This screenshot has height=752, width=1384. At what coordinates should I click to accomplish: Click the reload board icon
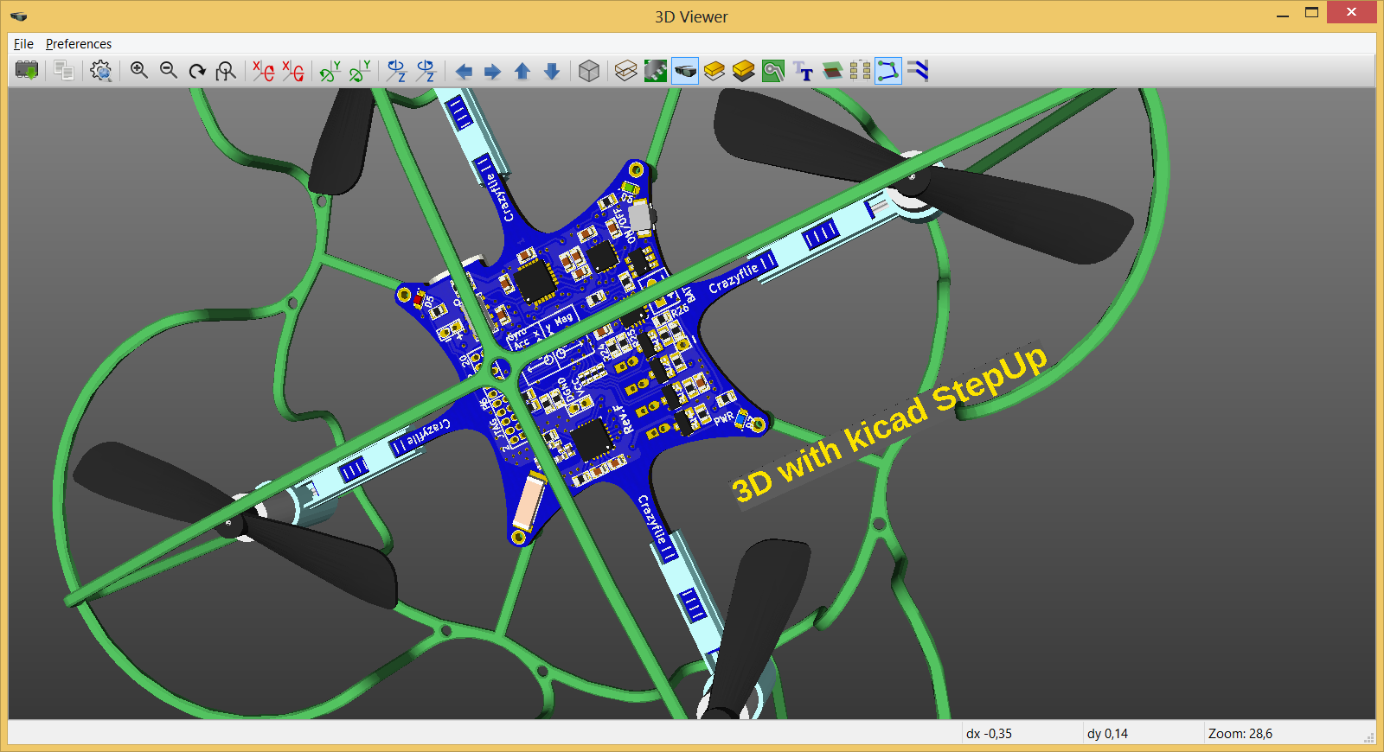(x=27, y=71)
